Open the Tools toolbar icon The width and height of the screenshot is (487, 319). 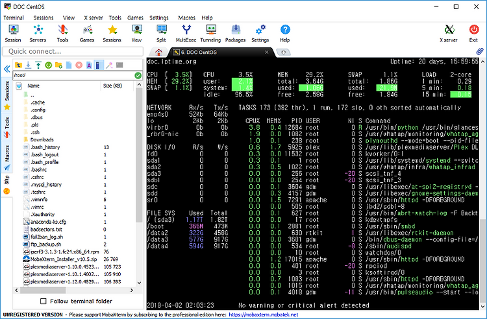tap(62, 34)
